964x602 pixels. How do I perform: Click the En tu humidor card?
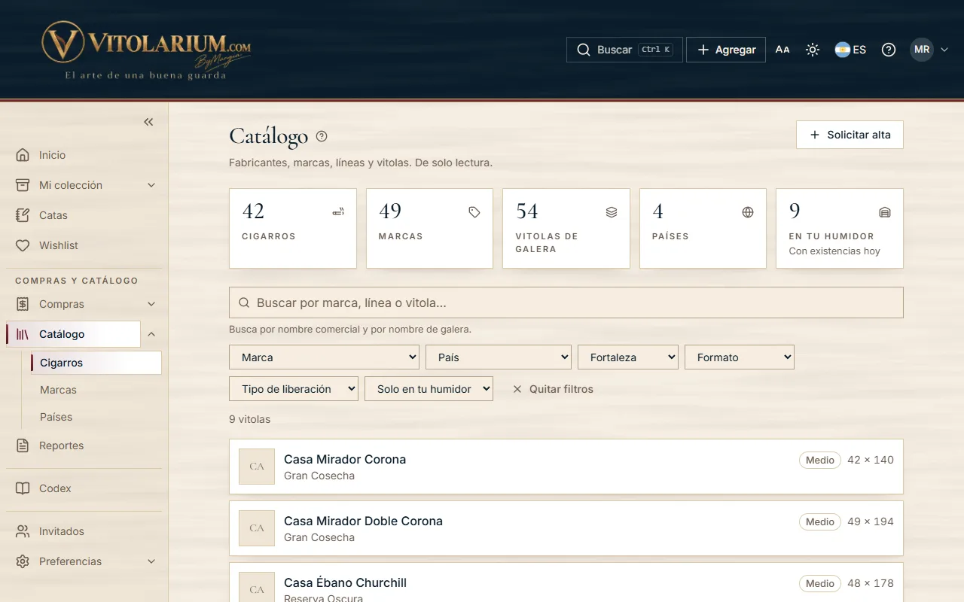[x=840, y=228]
